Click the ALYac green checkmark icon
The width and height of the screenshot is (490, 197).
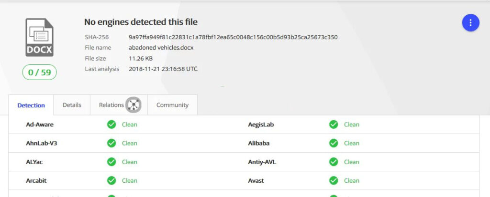(111, 162)
